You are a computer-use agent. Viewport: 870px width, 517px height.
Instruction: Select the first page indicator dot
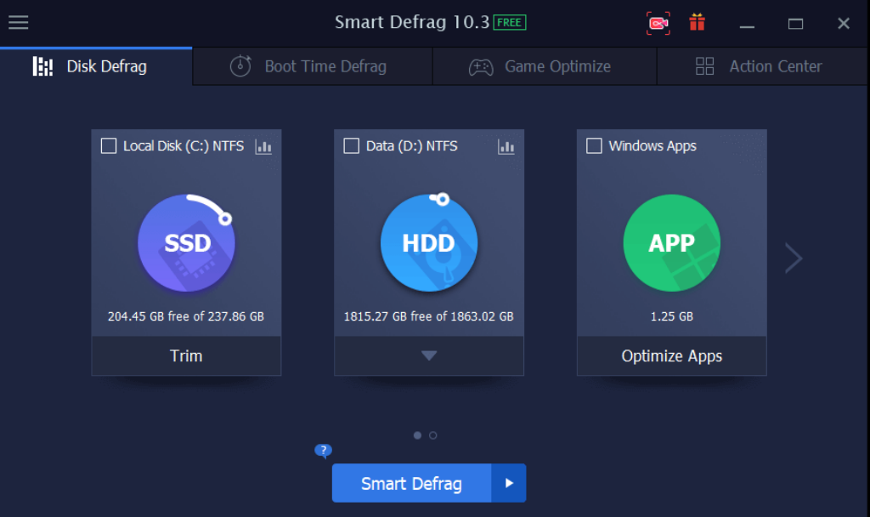(417, 435)
